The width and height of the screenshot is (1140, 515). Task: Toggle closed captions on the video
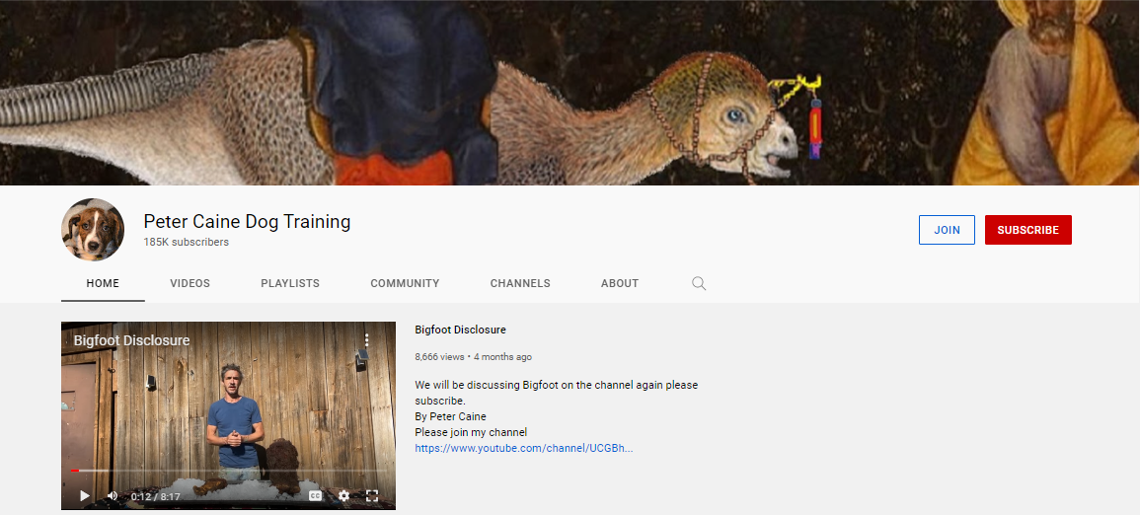[x=316, y=495]
